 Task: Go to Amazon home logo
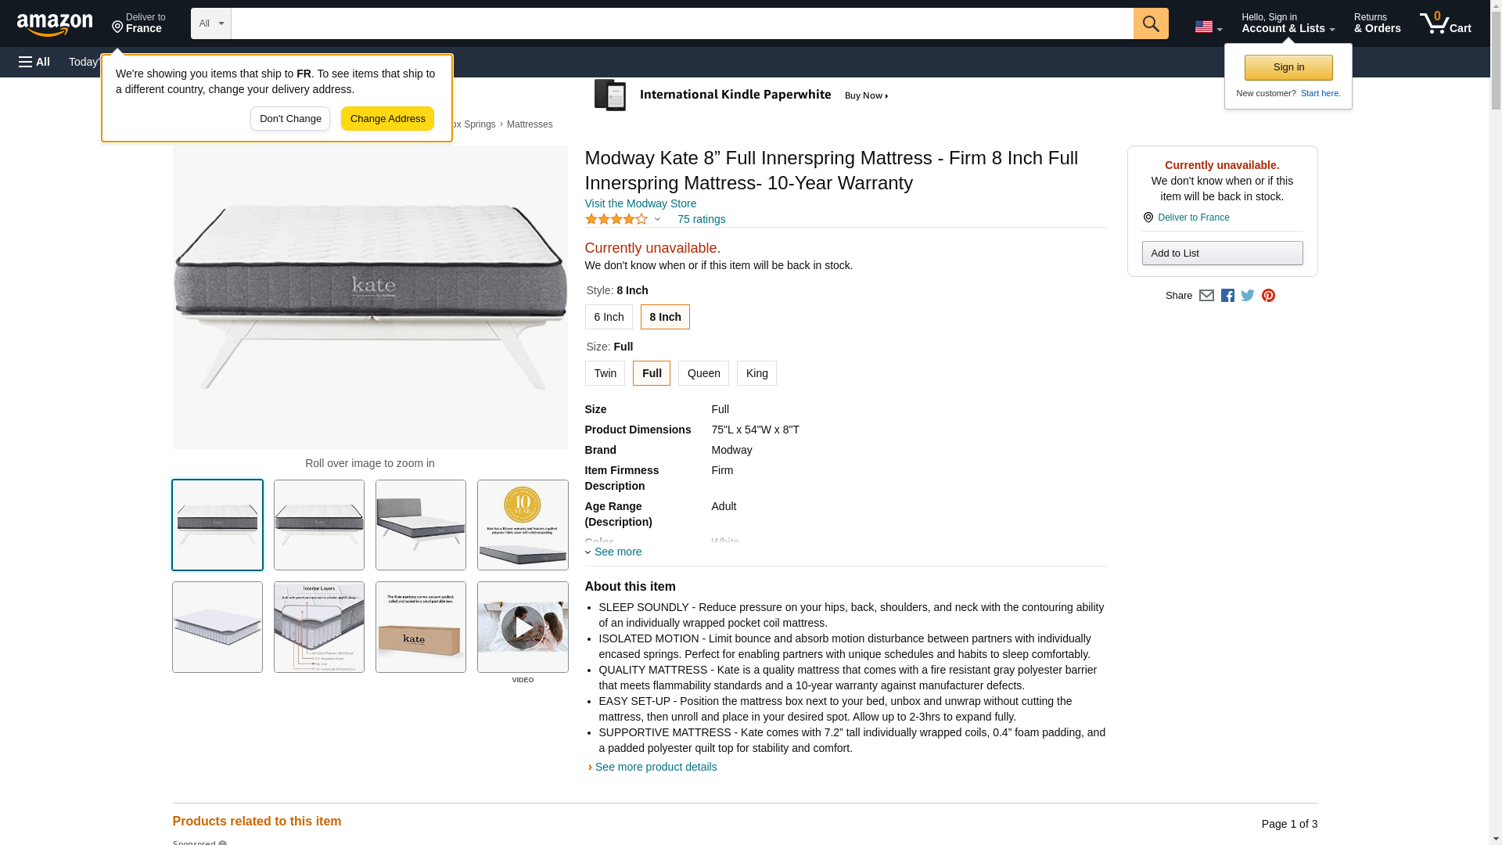point(55,24)
